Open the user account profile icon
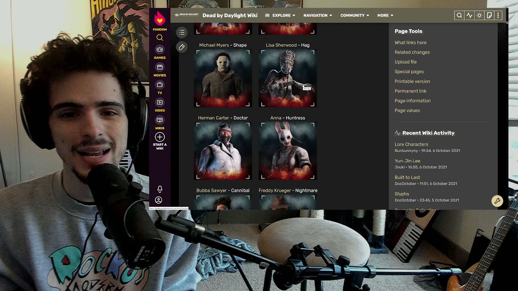518x291 pixels. point(159,200)
